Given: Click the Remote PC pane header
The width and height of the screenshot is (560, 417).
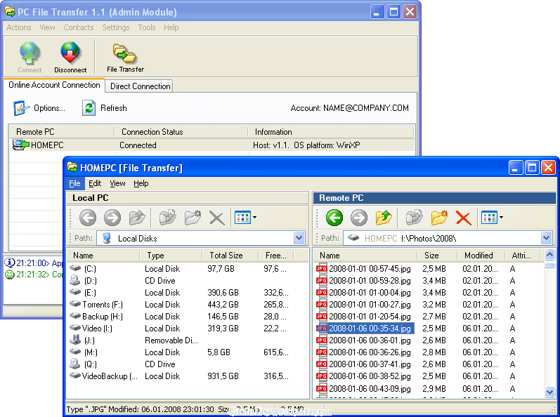Looking at the screenshot, I should coord(434,198).
